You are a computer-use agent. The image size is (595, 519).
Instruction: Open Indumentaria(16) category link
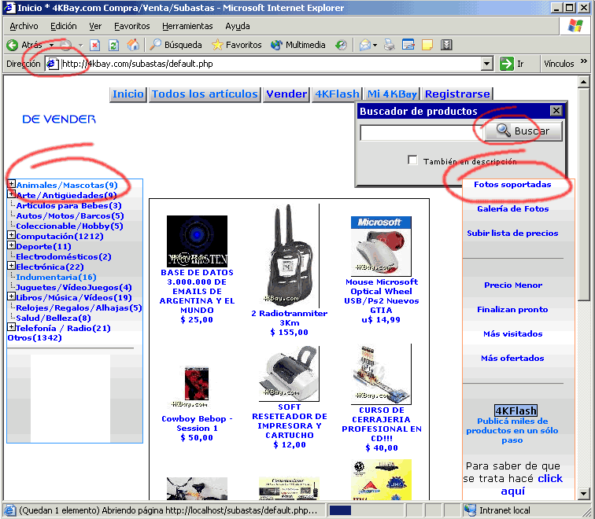click(x=56, y=277)
